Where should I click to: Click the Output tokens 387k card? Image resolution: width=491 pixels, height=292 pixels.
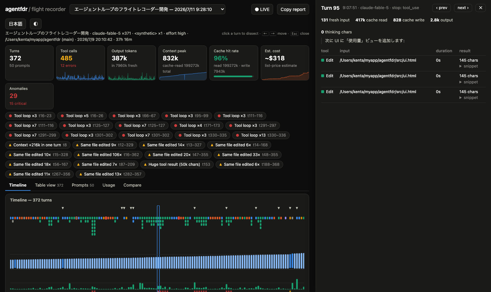pos(132,63)
